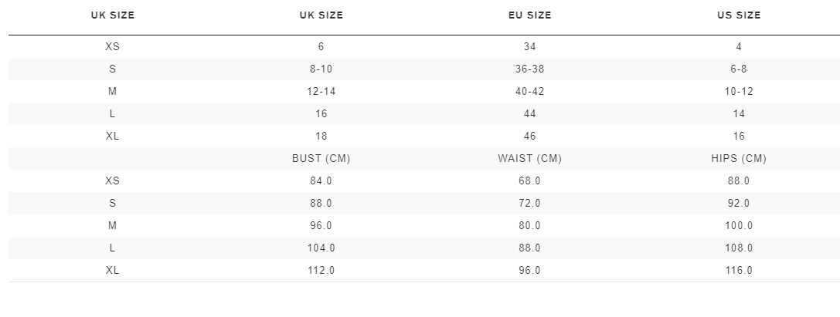Select the HIPS (CM) subheading cell

click(x=739, y=159)
